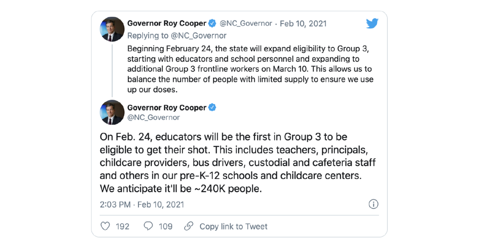
Task: Open Governor Roy Cooper's profile avatar on top tweet
Action: 112,29
